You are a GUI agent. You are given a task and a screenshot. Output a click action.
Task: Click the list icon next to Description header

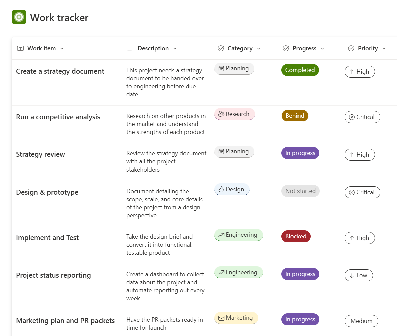(x=130, y=48)
